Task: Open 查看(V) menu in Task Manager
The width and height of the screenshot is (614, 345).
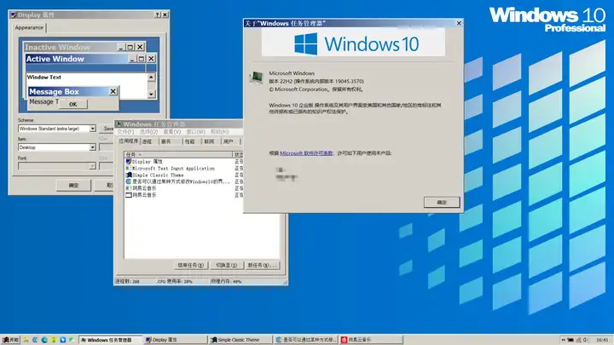Action: tap(172, 132)
